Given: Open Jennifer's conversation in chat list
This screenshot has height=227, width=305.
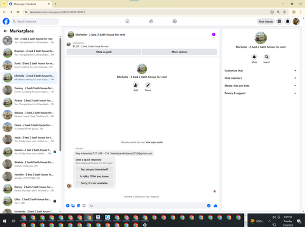Looking at the screenshot, I should pyautogui.click(x=29, y=176).
